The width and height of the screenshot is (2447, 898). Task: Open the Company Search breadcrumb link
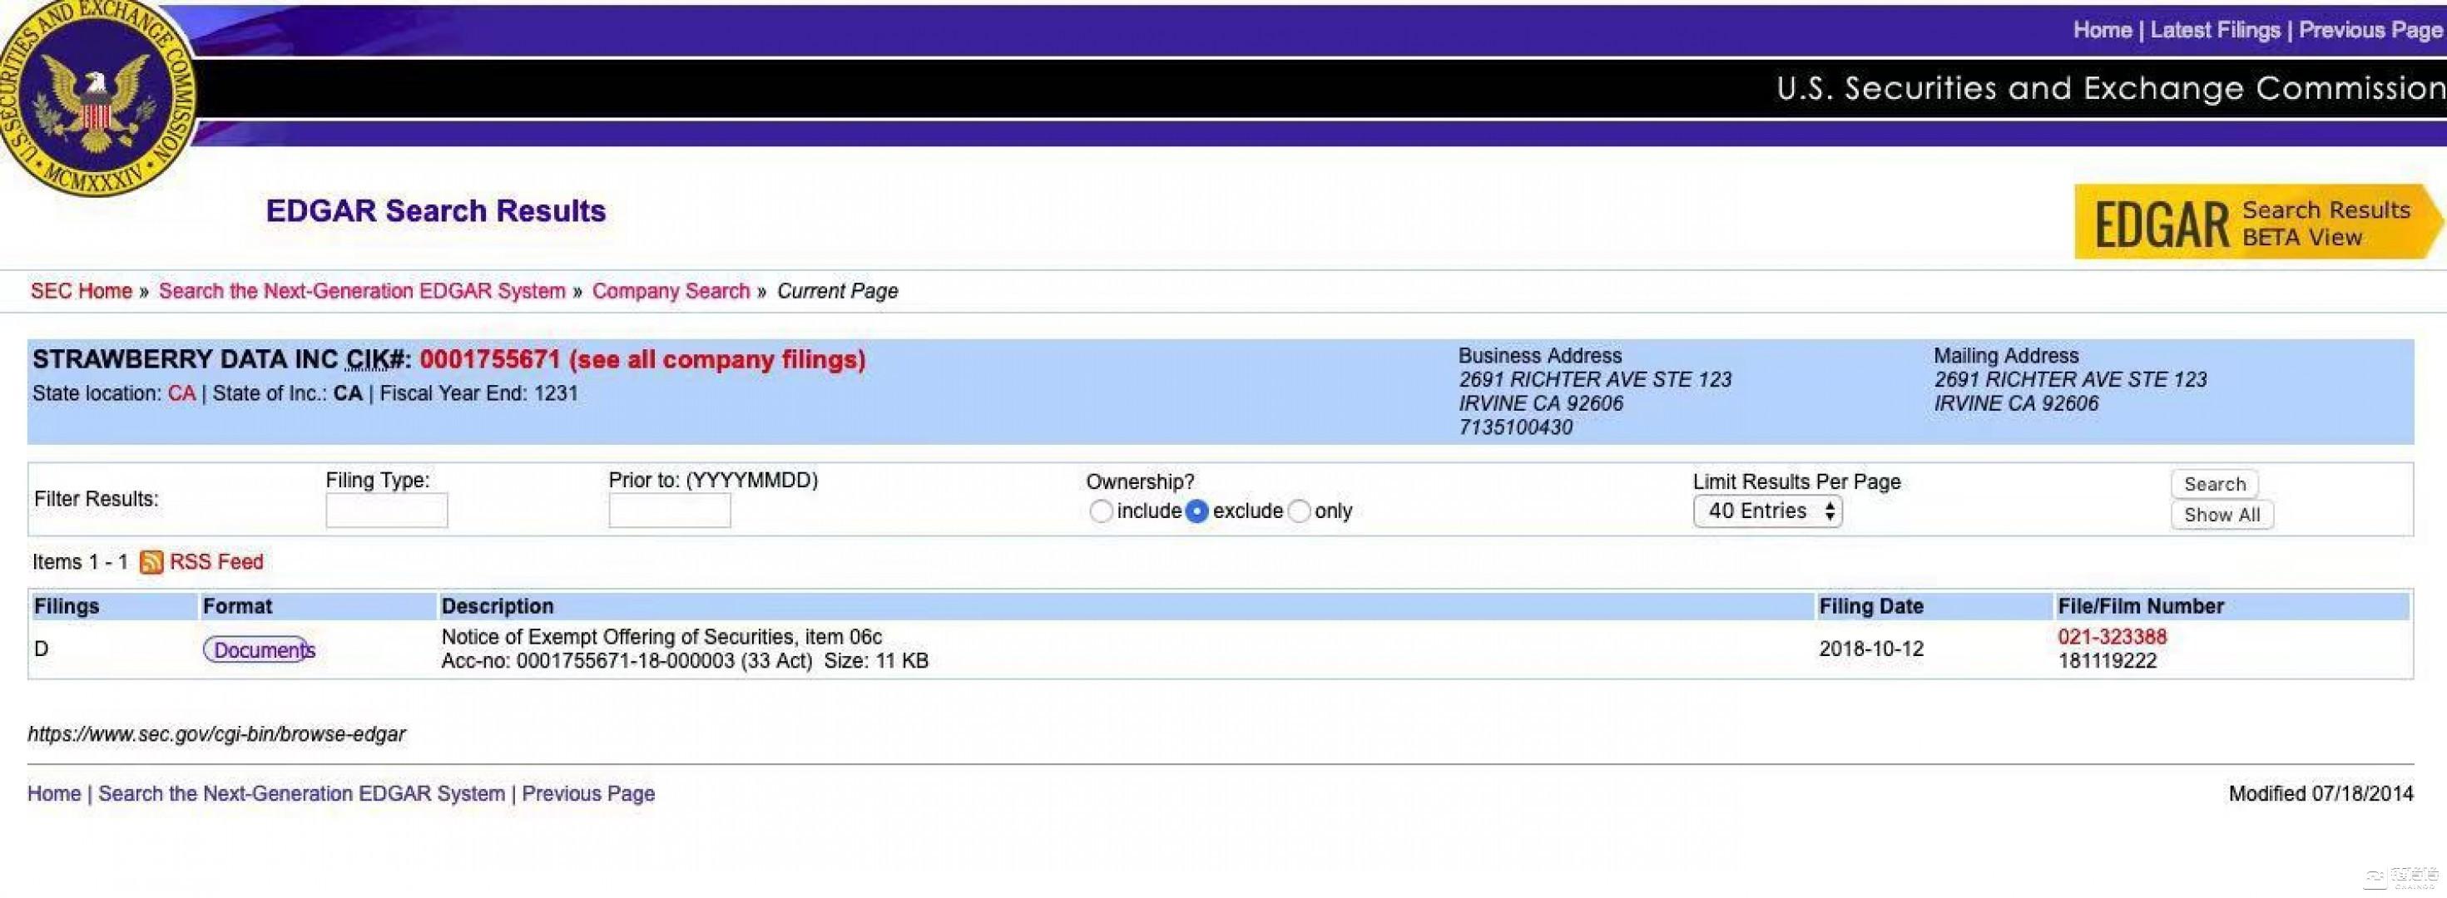pos(671,291)
